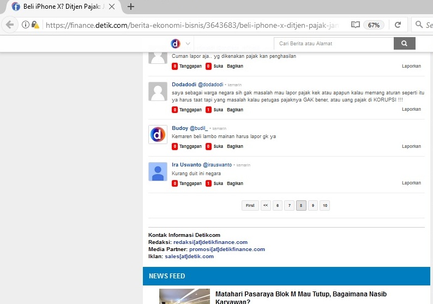The width and height of the screenshot is (433, 304).
Task: Click Suka under Ira Uswanto's comment
Action: pyautogui.click(x=218, y=183)
